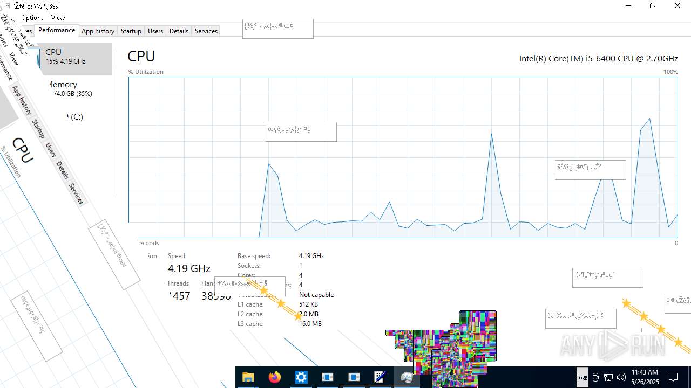Click the Threads label
Image resolution: width=691 pixels, height=388 pixels.
[178, 283]
